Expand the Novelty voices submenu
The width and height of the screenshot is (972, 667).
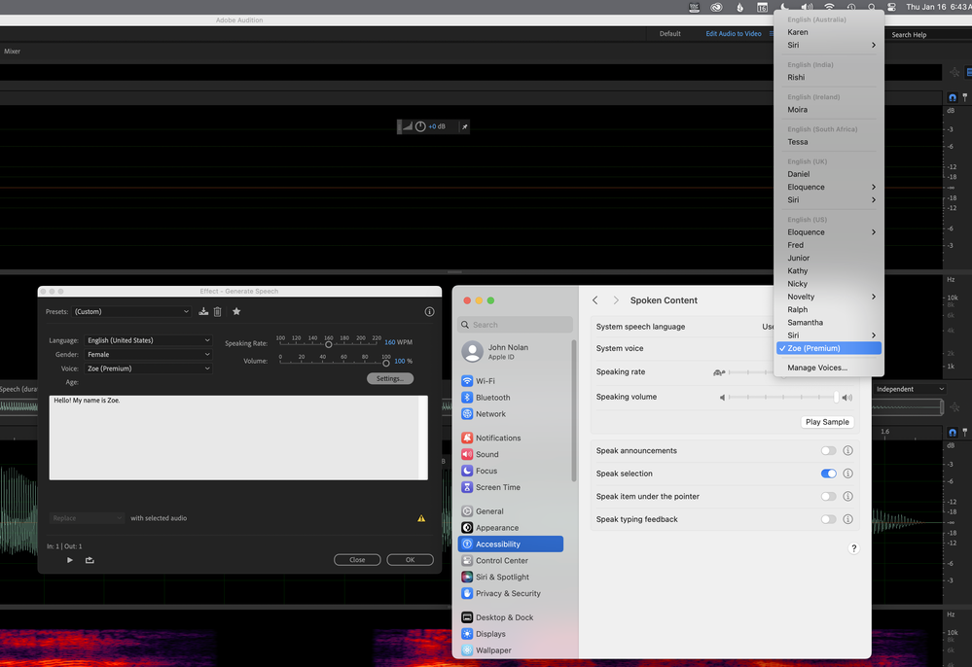(829, 297)
